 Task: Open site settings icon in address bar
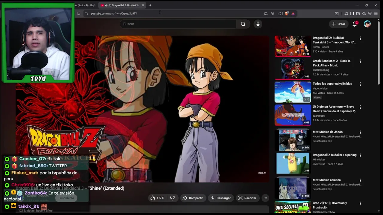86,13
